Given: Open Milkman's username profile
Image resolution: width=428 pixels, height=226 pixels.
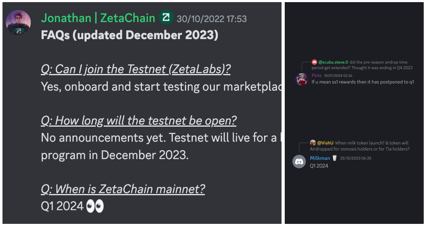Looking at the screenshot, I should 320,158.
